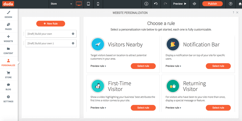Select the Visitors Nearby rule
The height and width of the screenshot is (121, 242).
click(143, 66)
